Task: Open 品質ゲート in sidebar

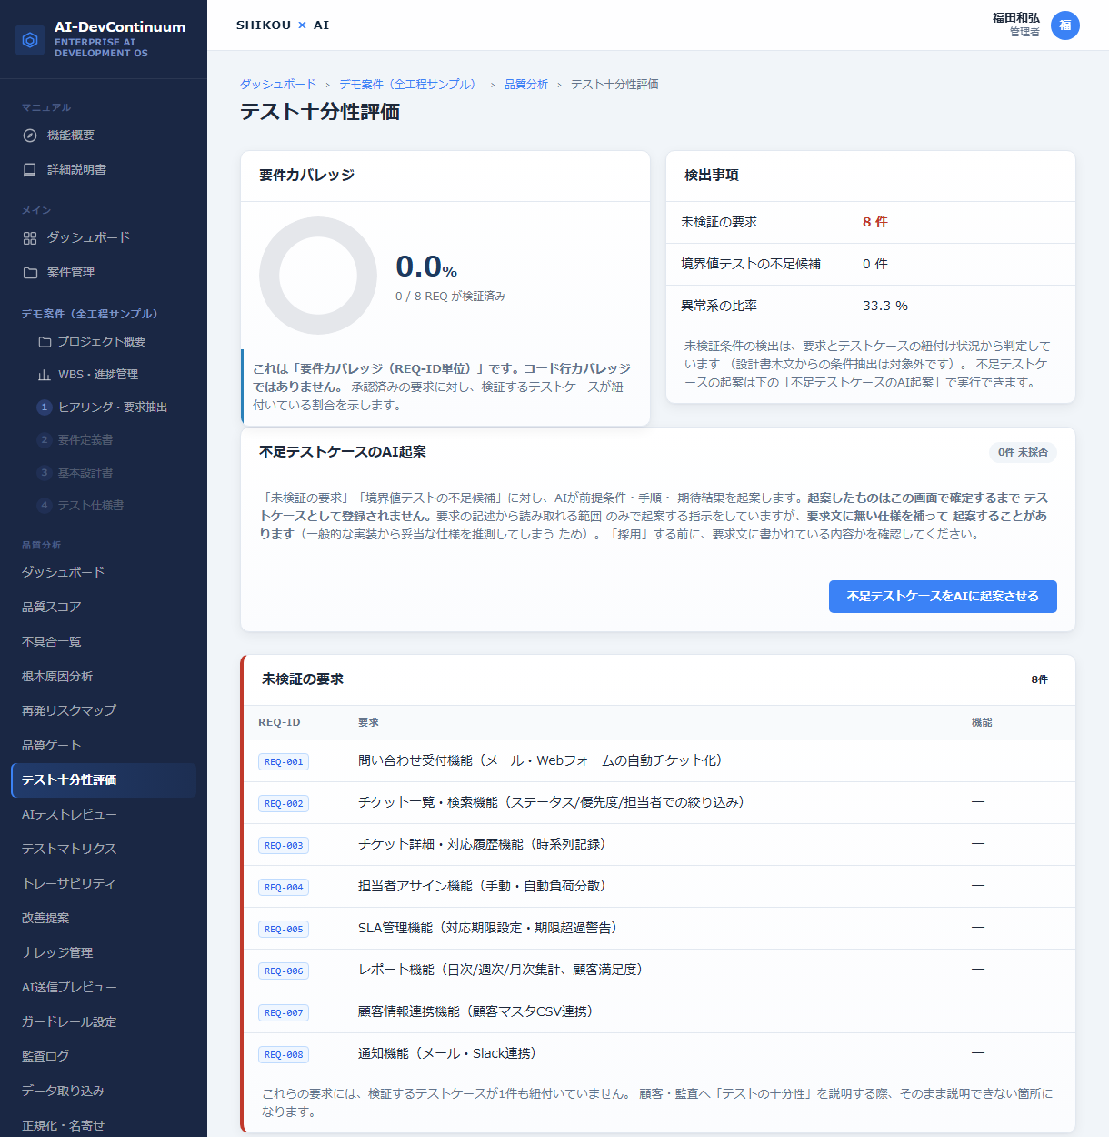Action: pyautogui.click(x=104, y=746)
